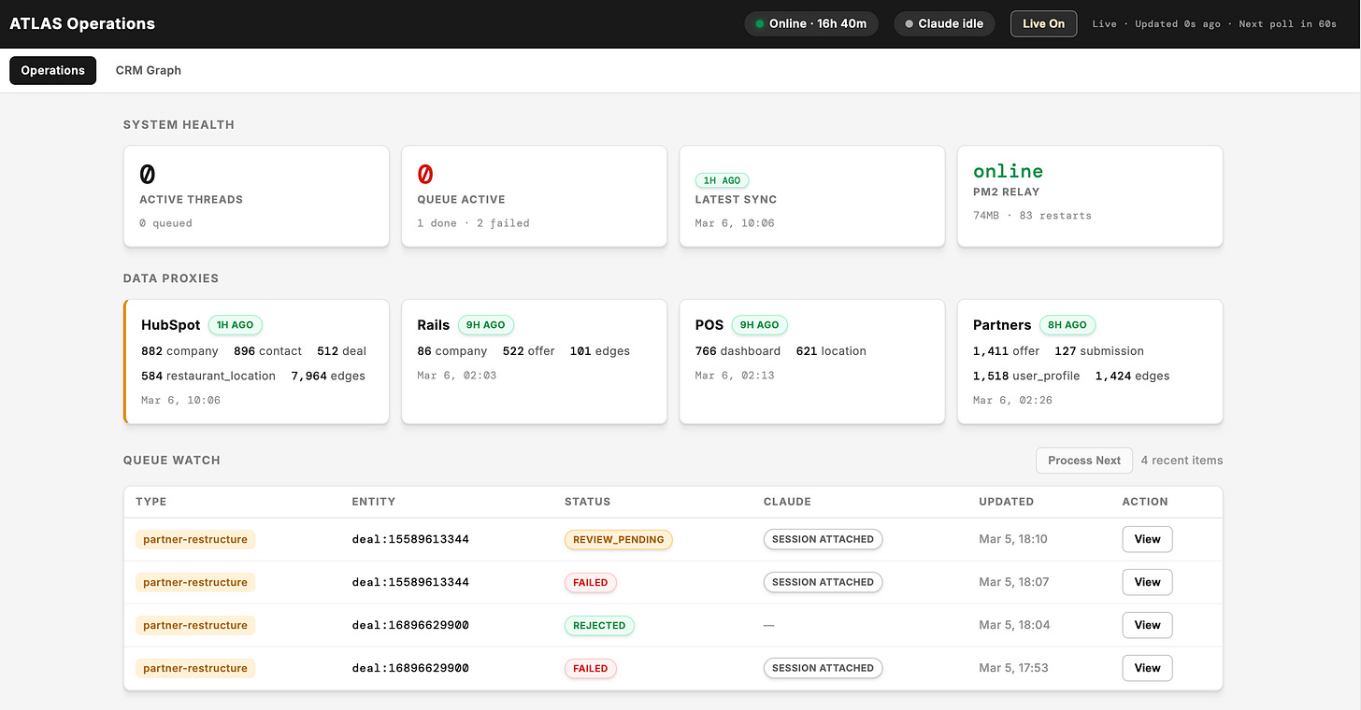The height and width of the screenshot is (710, 1361).
Task: Click the CLAUDE column header
Action: [787, 502]
